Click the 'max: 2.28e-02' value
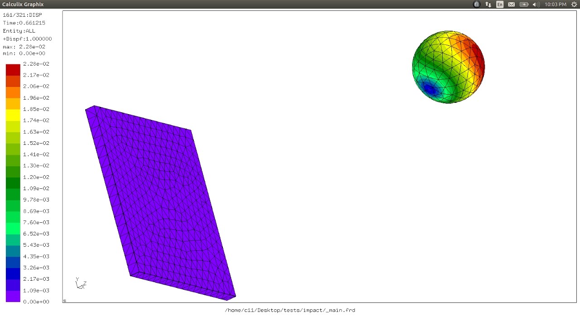This screenshot has height=326, width=580. click(x=24, y=47)
